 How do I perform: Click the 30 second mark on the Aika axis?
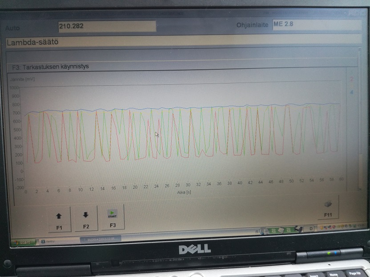[x=188, y=184]
